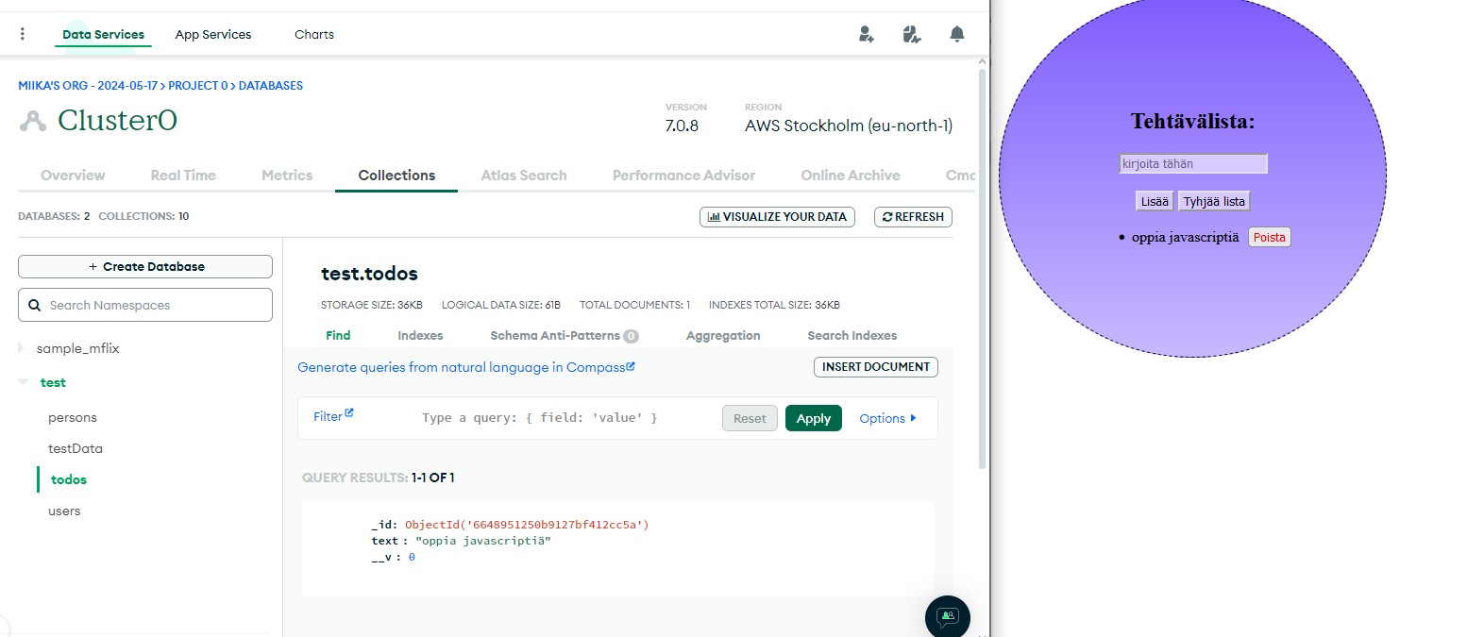
Task: Click the search magnifier icon in namespaces
Action: 35,305
